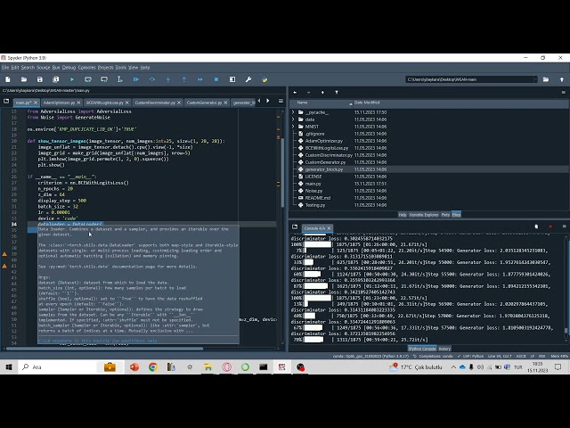
Task: Start debugging the file
Action: 136,79
